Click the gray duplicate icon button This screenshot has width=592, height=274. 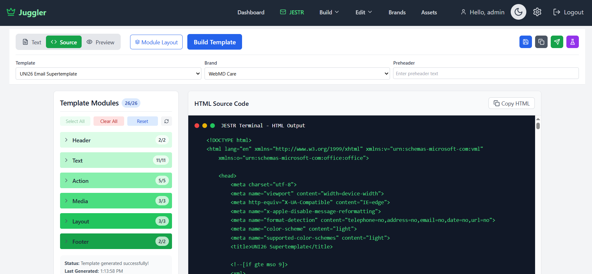pyautogui.click(x=541, y=42)
